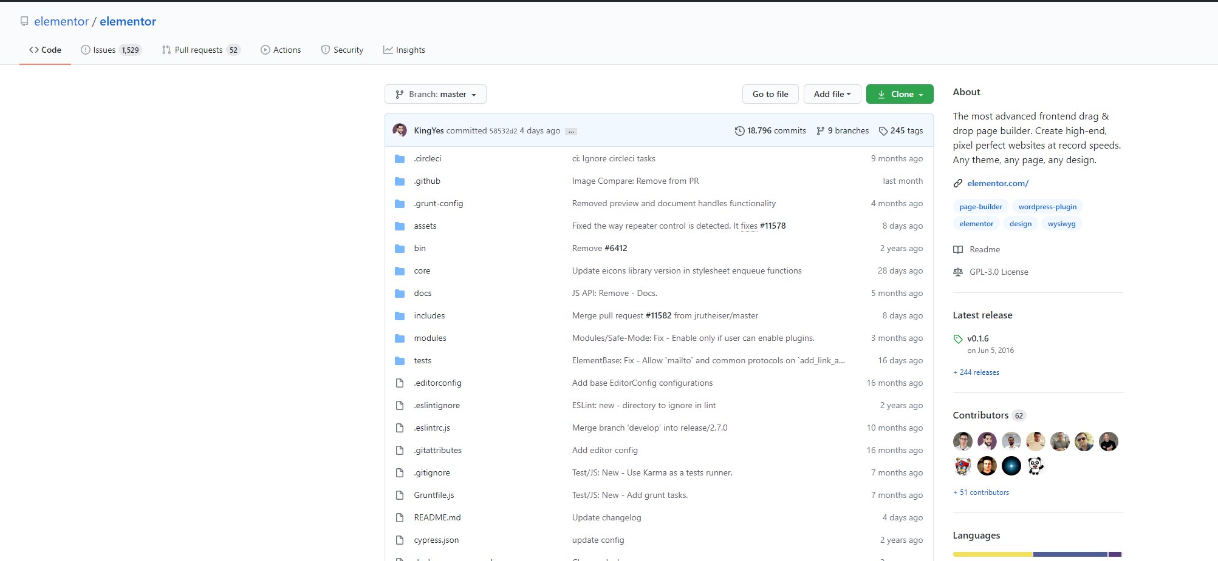Screen dimensions: 1218x561
Task: Click the repository book icon beside elementor
Action: tap(24, 21)
